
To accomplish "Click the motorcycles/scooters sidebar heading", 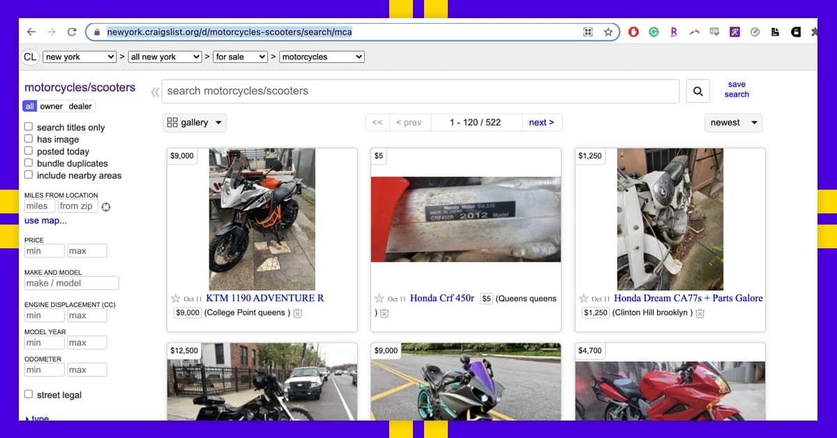I will tap(80, 88).
